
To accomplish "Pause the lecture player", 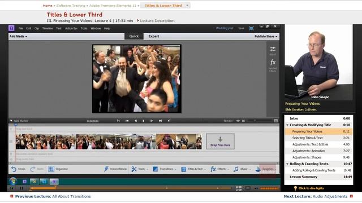I will pos(21,188).
